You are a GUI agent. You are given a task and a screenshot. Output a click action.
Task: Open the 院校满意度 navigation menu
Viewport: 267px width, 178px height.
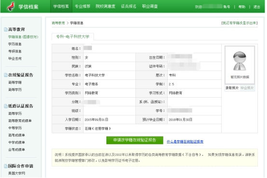(106, 6)
